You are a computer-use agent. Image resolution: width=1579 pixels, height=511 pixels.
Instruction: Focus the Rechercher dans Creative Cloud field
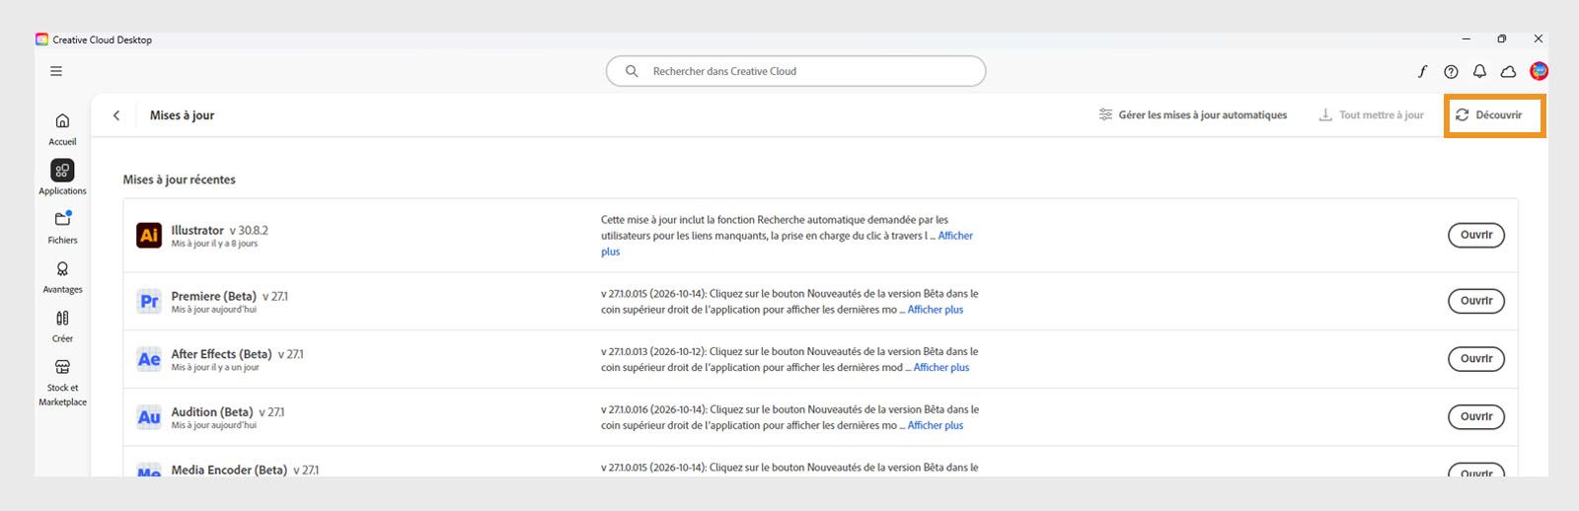pos(795,71)
